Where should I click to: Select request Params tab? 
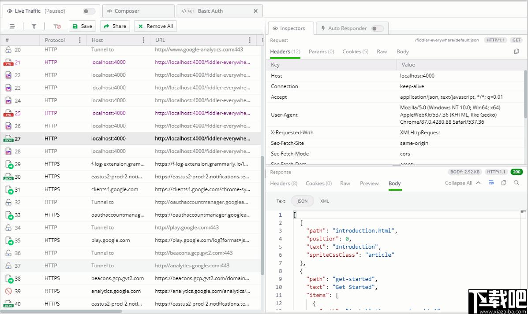pos(321,52)
